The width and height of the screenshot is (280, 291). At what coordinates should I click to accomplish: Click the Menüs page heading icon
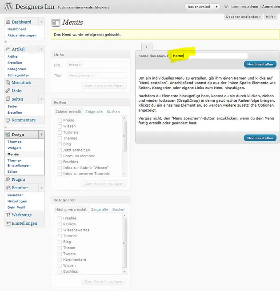point(56,23)
